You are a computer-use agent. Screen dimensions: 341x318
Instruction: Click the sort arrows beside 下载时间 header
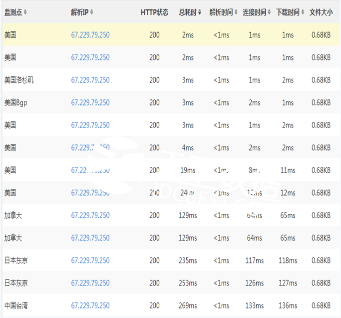[x=303, y=12]
